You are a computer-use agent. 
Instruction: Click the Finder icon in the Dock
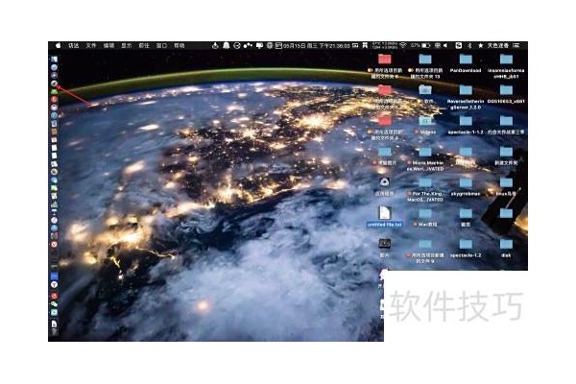point(54,60)
